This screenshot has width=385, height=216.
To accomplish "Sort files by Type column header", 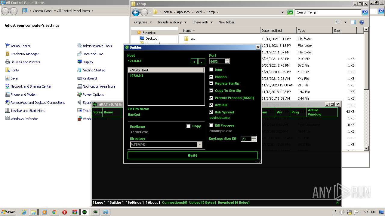I will pyautogui.click(x=314, y=31).
